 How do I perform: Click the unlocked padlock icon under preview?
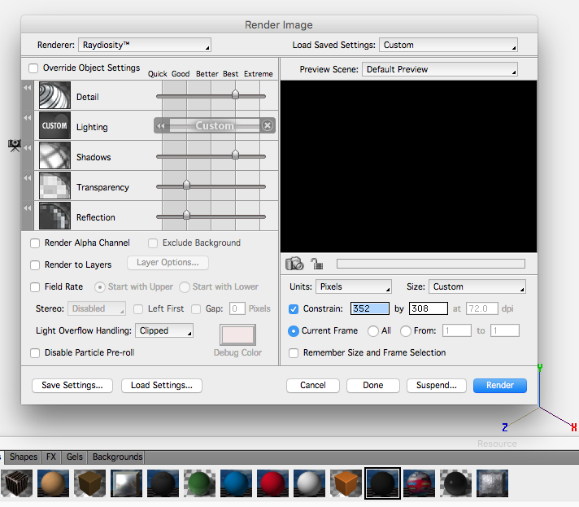(316, 264)
